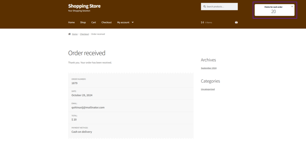The image size is (306, 144).
Task: Click the Shopping Store site title
Action: pos(84,6)
